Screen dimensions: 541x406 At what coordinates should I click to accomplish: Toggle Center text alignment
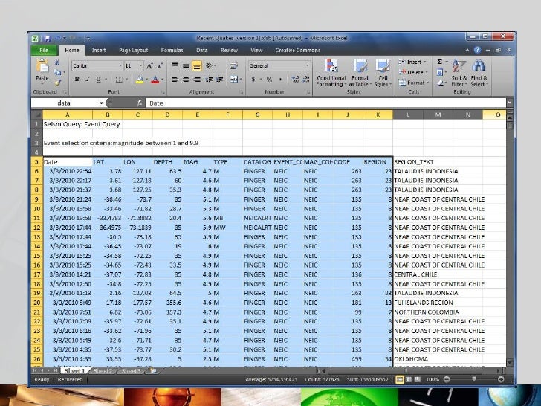click(x=186, y=80)
